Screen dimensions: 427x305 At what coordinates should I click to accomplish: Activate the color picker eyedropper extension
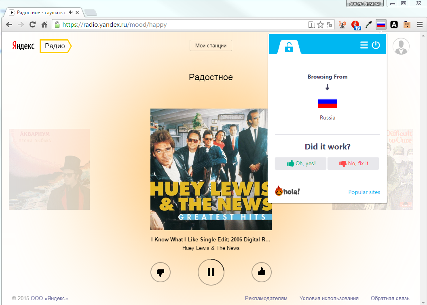pyautogui.click(x=368, y=25)
